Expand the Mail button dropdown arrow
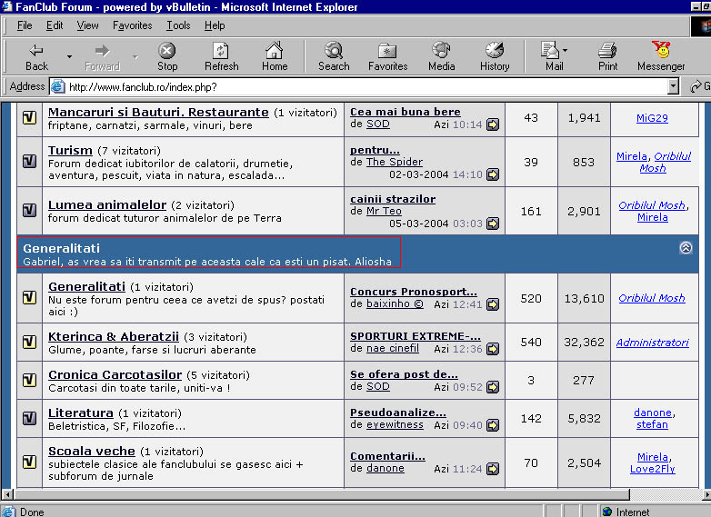Image resolution: width=711 pixels, height=517 pixels. coord(565,51)
